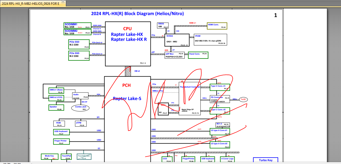Click the 'DMI x8' link label
The width and height of the screenshot is (341, 164).
click(x=137, y=71)
